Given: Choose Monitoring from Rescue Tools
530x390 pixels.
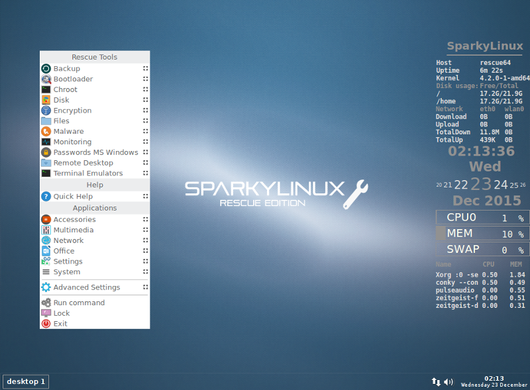Looking at the screenshot, I should [95, 142].
